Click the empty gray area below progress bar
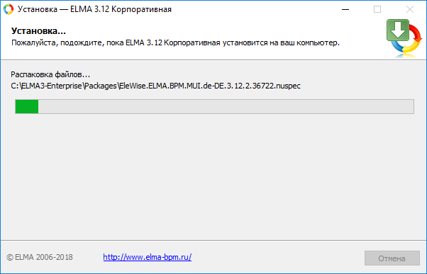Screen dimensions: 427x274 pyautogui.click(x=213, y=177)
